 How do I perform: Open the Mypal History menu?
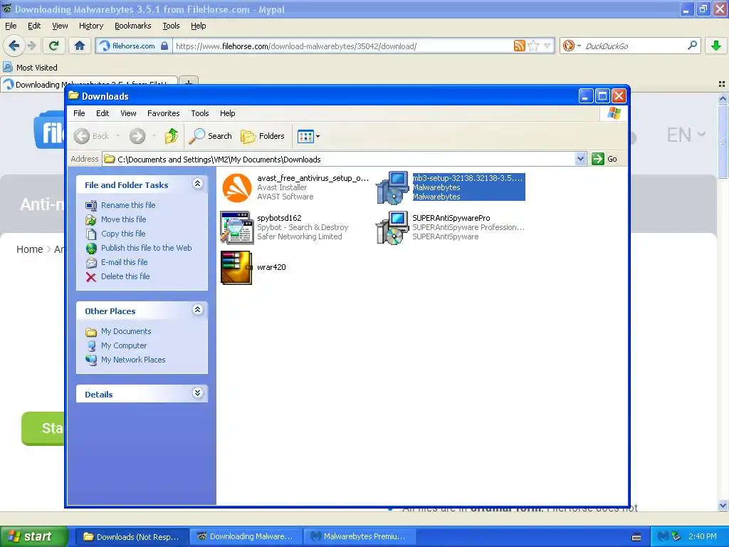(x=91, y=26)
